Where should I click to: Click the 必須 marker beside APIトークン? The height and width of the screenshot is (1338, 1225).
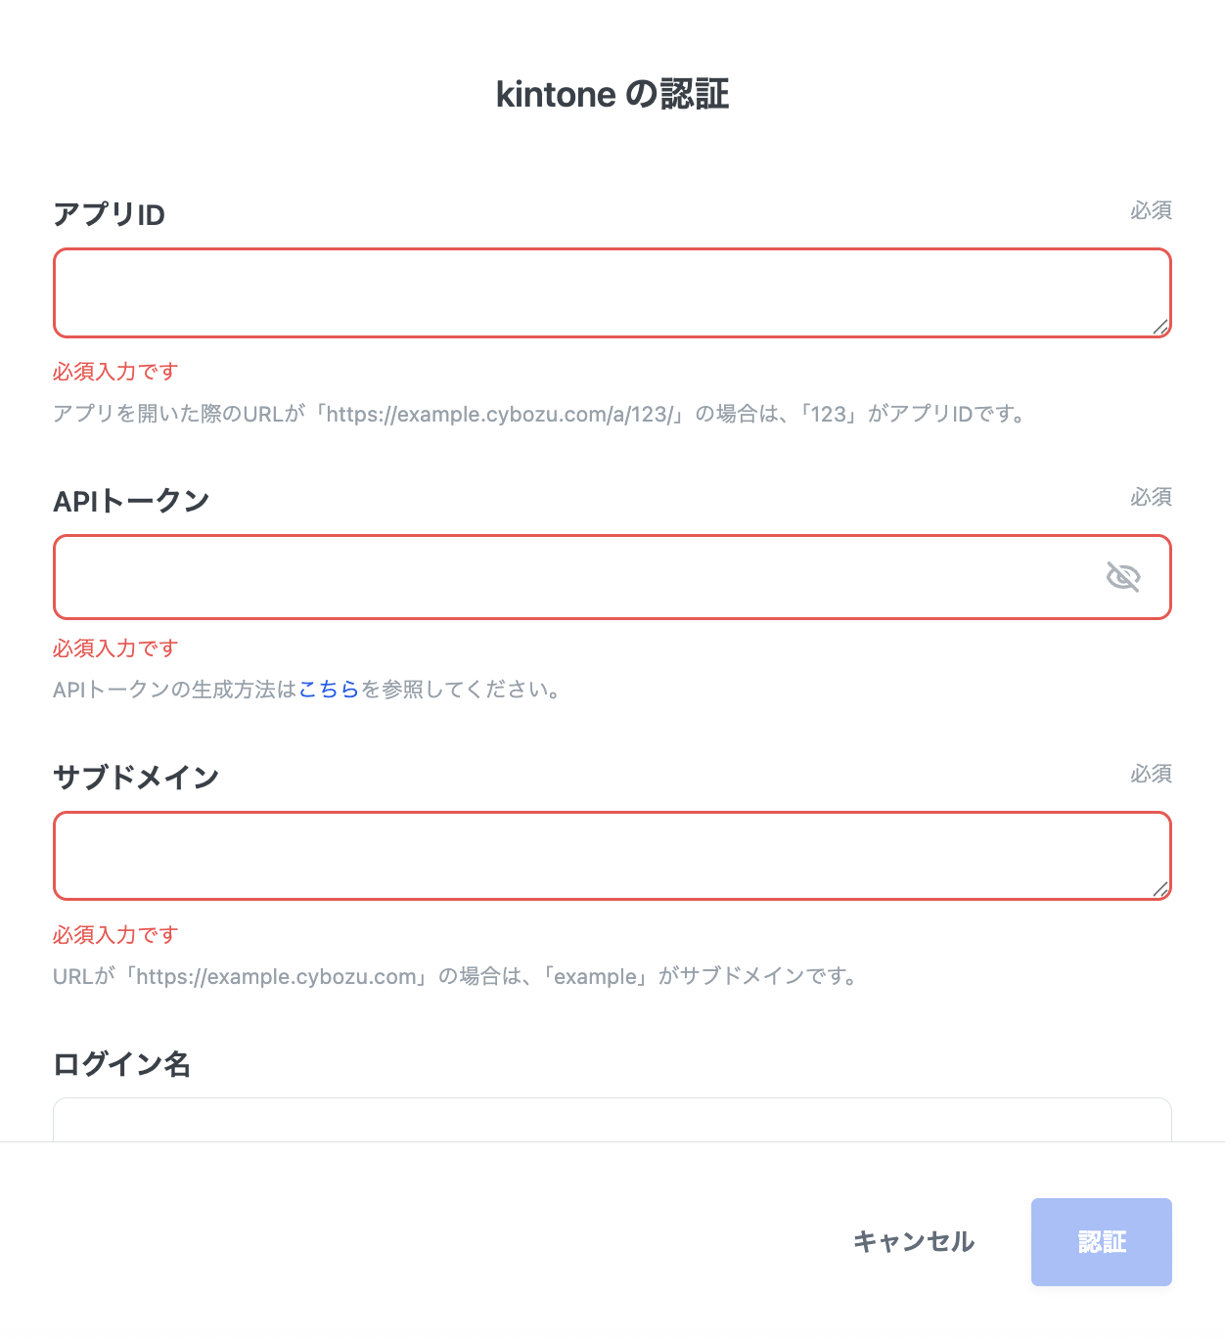(x=1151, y=497)
